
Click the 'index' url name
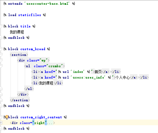77,72
